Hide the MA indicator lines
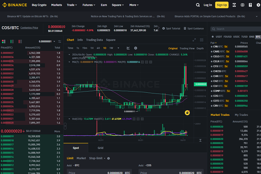This screenshot has width=261, height=174. [142, 62]
